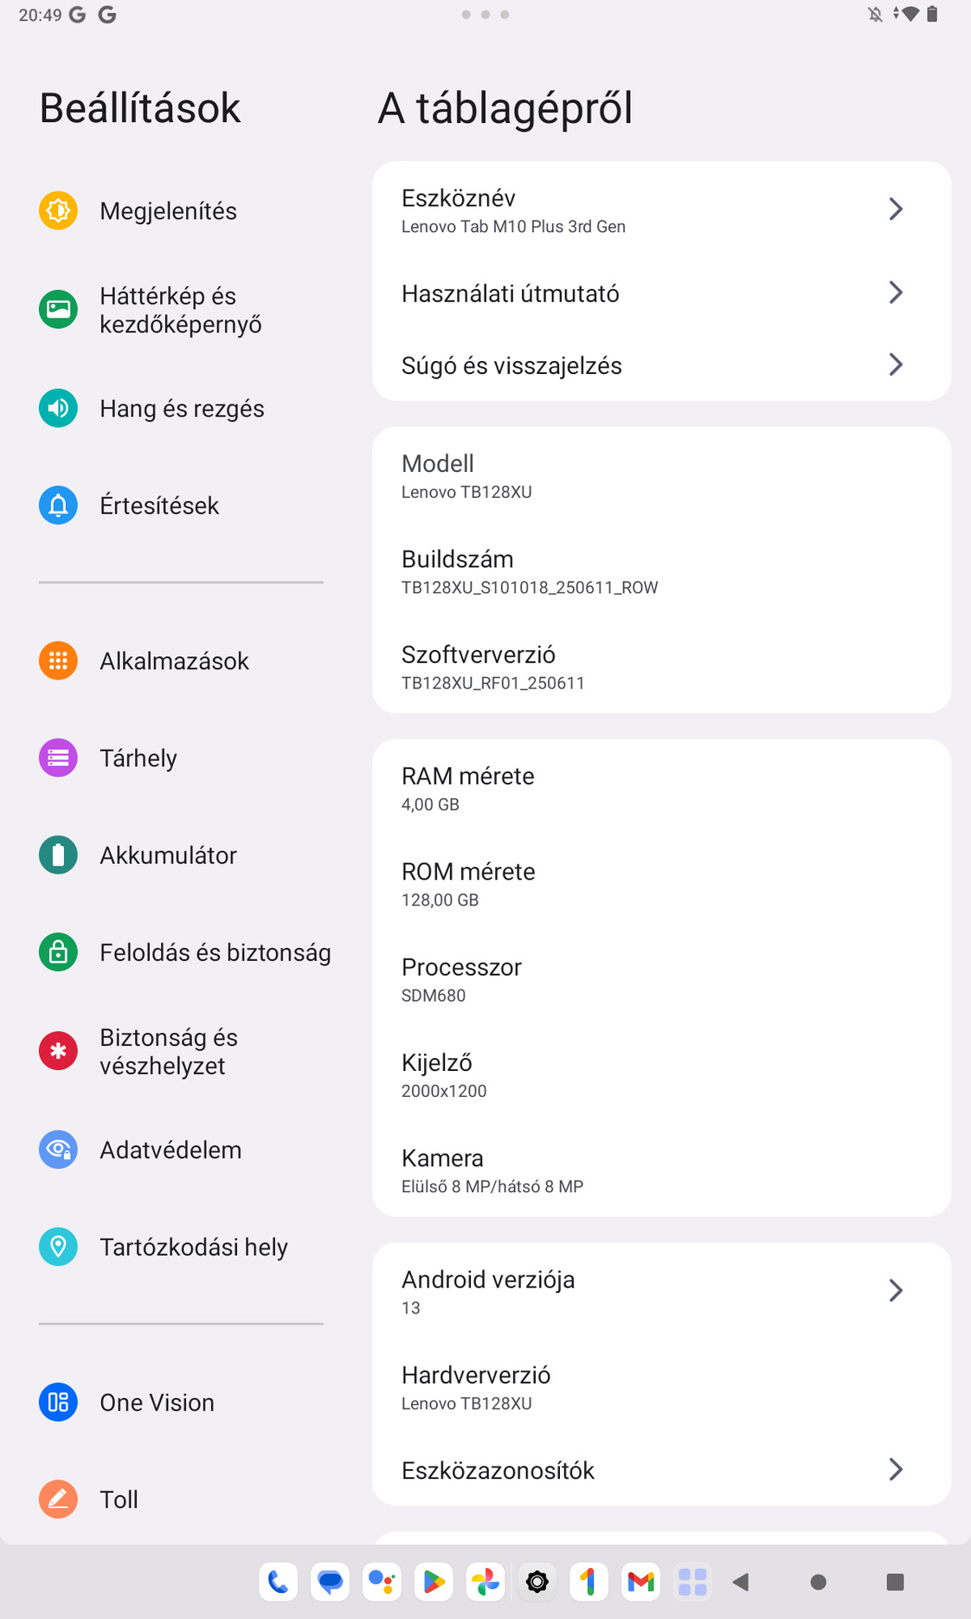
Task: Go to Adatvédelem settings section
Action: (170, 1150)
